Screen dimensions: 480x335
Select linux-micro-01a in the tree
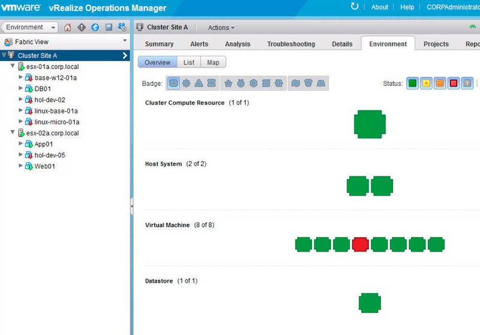[56, 122]
